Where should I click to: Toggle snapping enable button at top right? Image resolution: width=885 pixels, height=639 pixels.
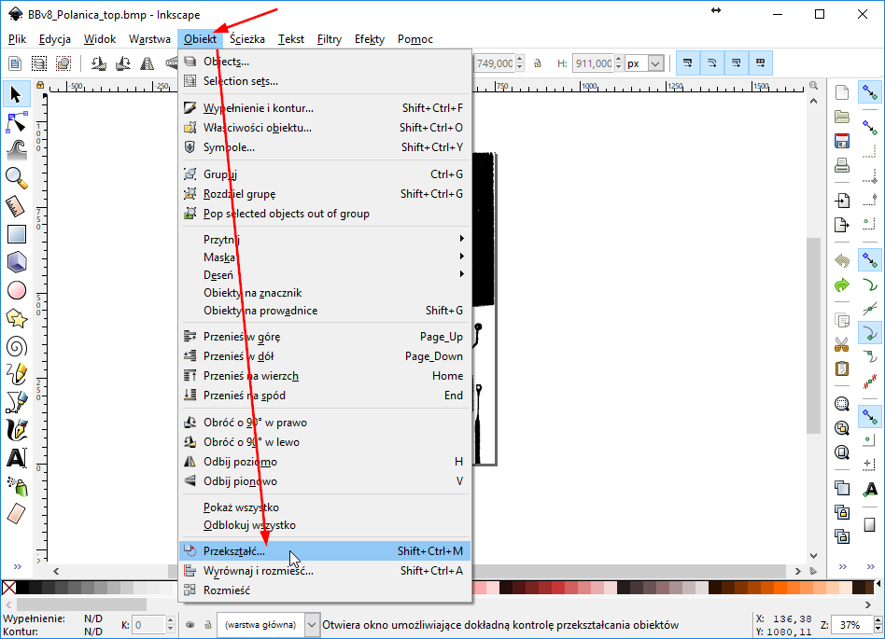pos(870,92)
